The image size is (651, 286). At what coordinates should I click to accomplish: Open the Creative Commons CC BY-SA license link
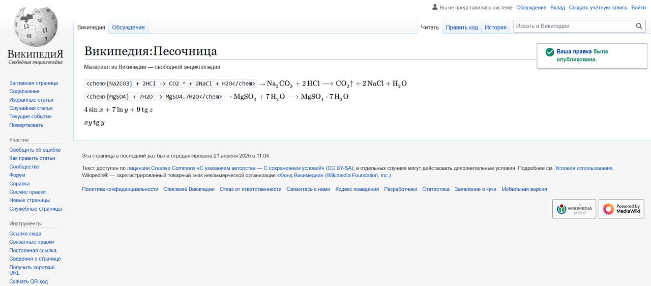[241, 168]
